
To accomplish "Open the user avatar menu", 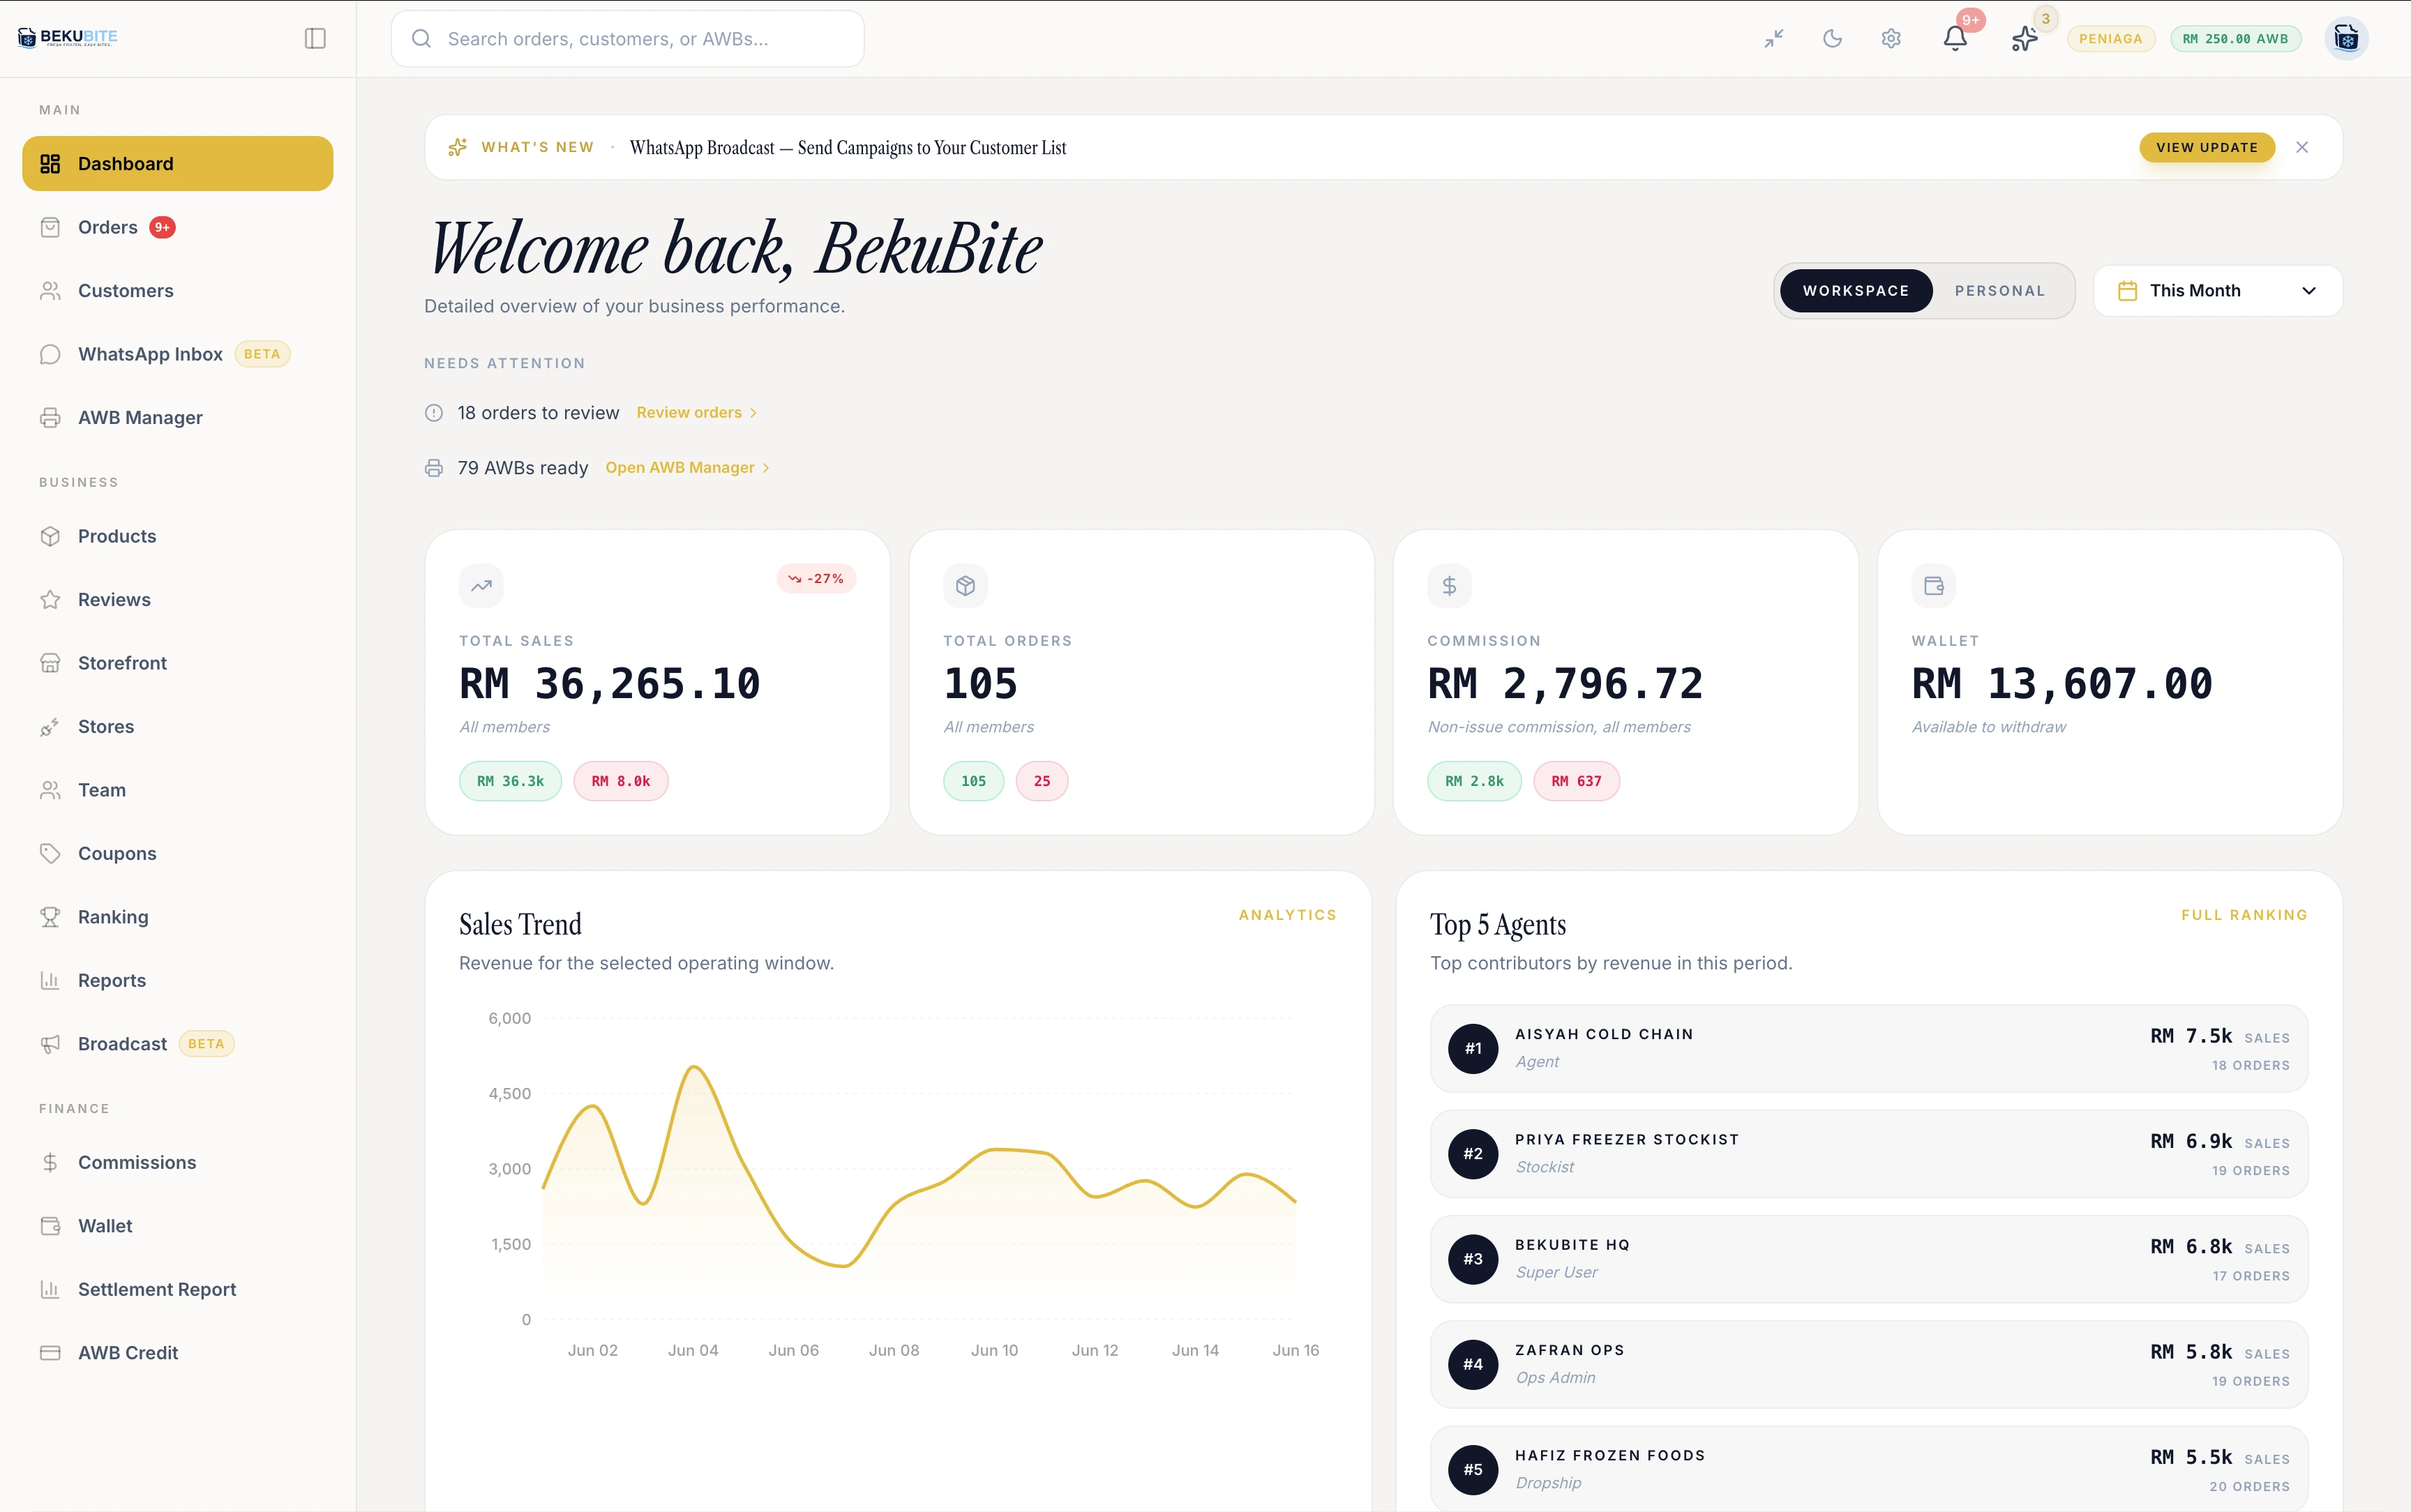I will pyautogui.click(x=2346, y=38).
